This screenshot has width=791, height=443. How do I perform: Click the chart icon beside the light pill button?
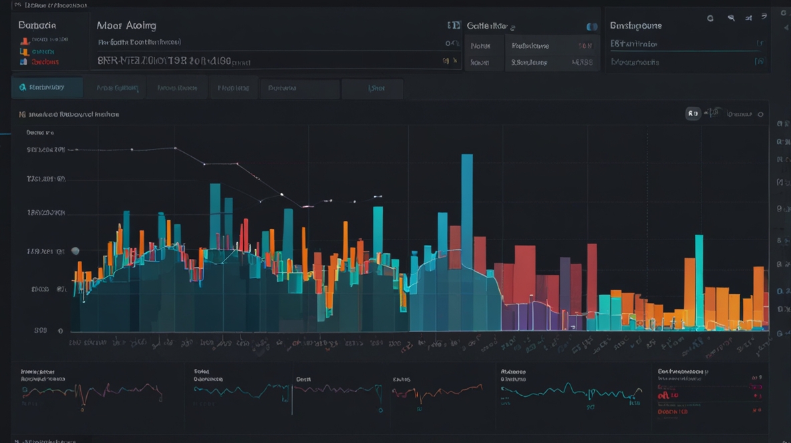pyautogui.click(x=713, y=113)
